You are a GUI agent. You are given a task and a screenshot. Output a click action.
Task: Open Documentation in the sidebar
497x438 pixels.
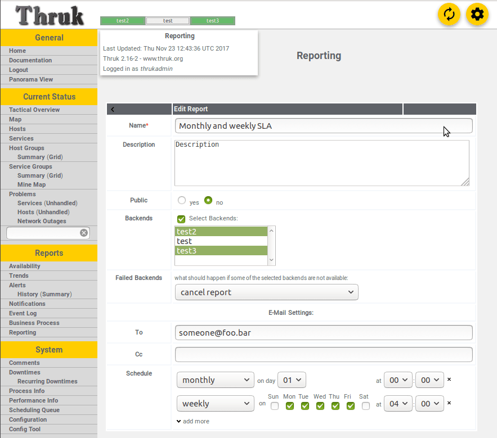pyautogui.click(x=30, y=60)
